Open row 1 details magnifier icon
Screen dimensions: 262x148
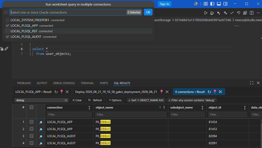(x=41, y=122)
